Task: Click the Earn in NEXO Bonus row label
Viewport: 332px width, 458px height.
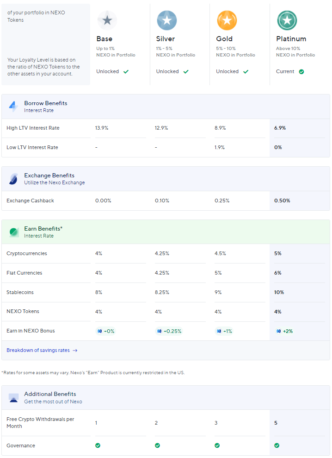Action: (x=31, y=331)
